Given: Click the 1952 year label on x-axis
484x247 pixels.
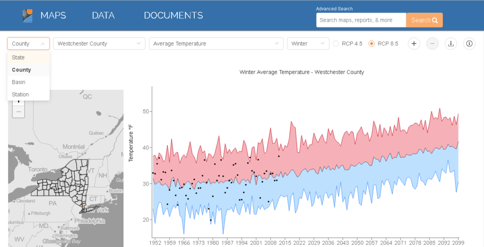Looking at the screenshot, I should coord(155,243).
